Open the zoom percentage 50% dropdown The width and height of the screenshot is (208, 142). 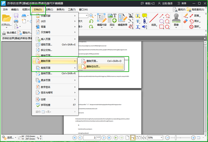tap(161, 137)
